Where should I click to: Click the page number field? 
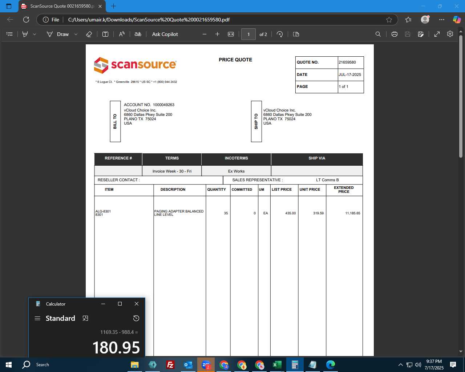click(x=248, y=34)
